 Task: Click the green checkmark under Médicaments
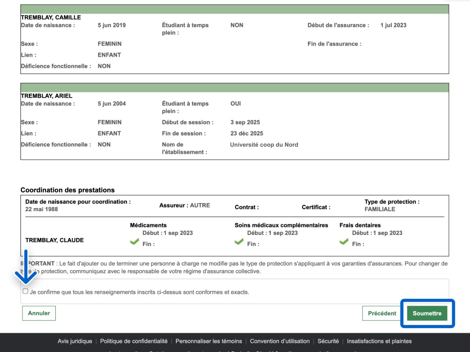[x=134, y=242]
